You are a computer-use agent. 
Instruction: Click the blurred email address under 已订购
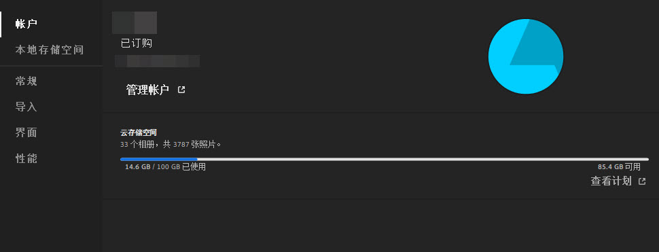coord(157,61)
